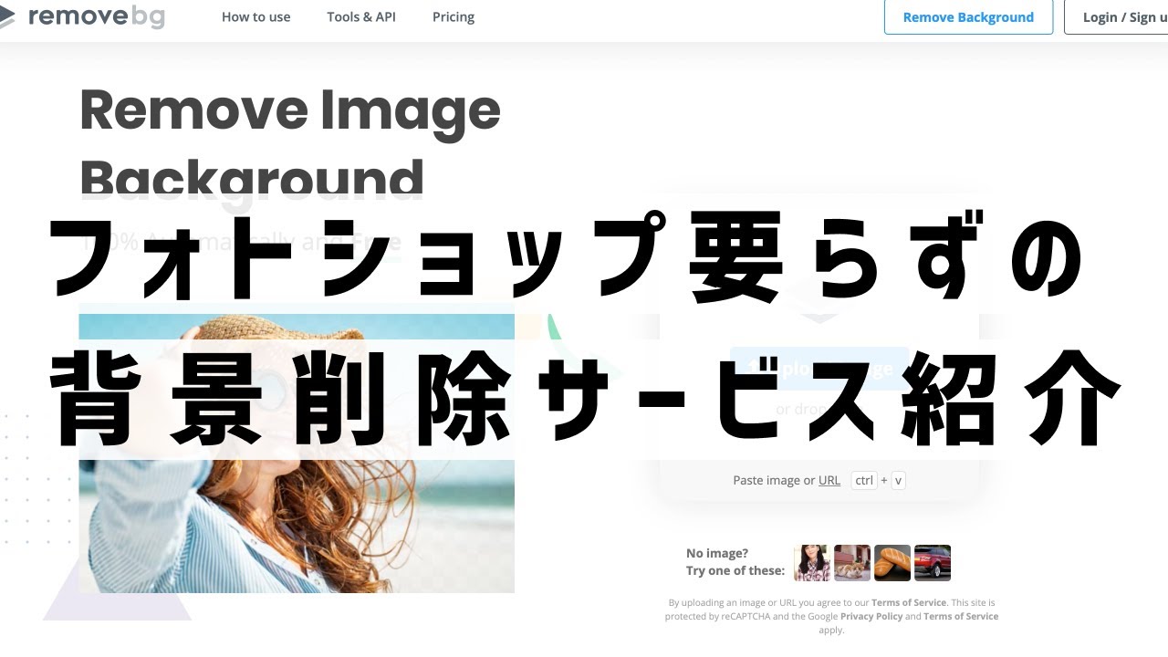Open the Tools & API menu
This screenshot has height=657, width=1168.
coord(361,16)
